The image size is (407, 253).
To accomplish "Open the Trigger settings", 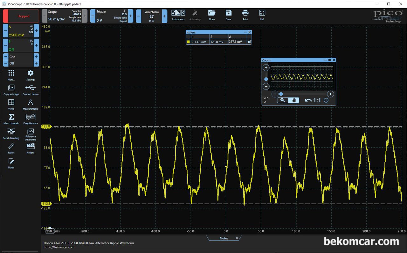I will pyautogui.click(x=112, y=16).
